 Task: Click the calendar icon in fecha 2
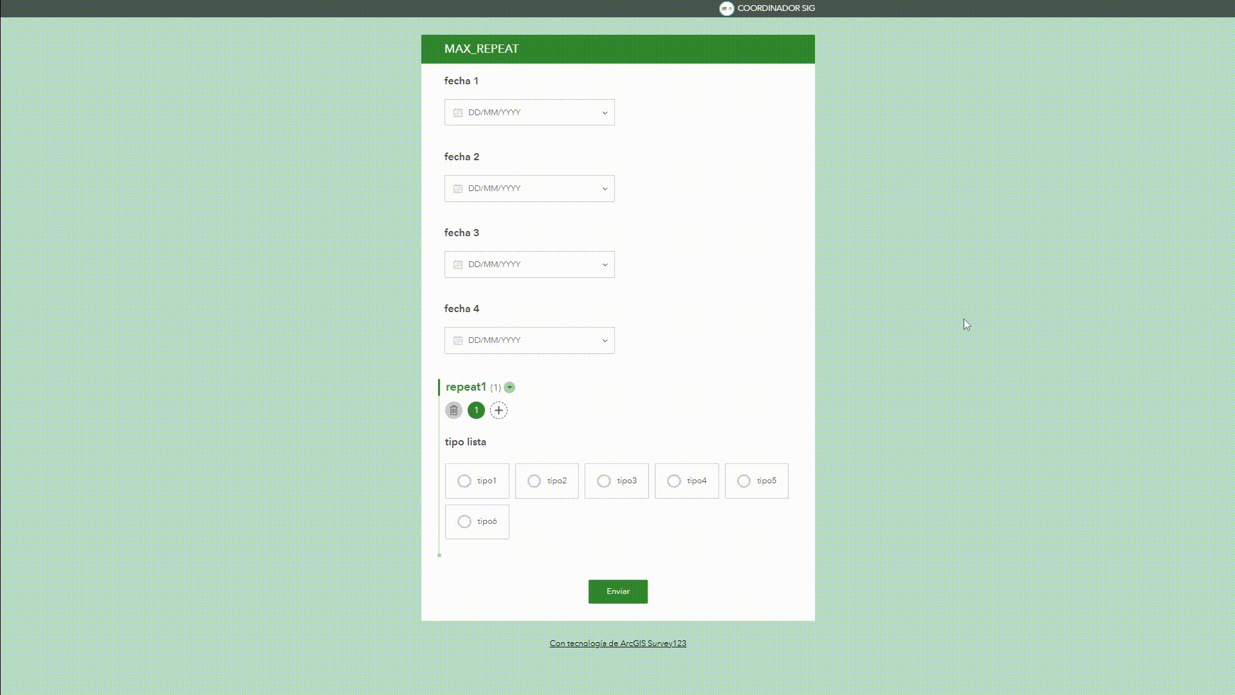458,189
